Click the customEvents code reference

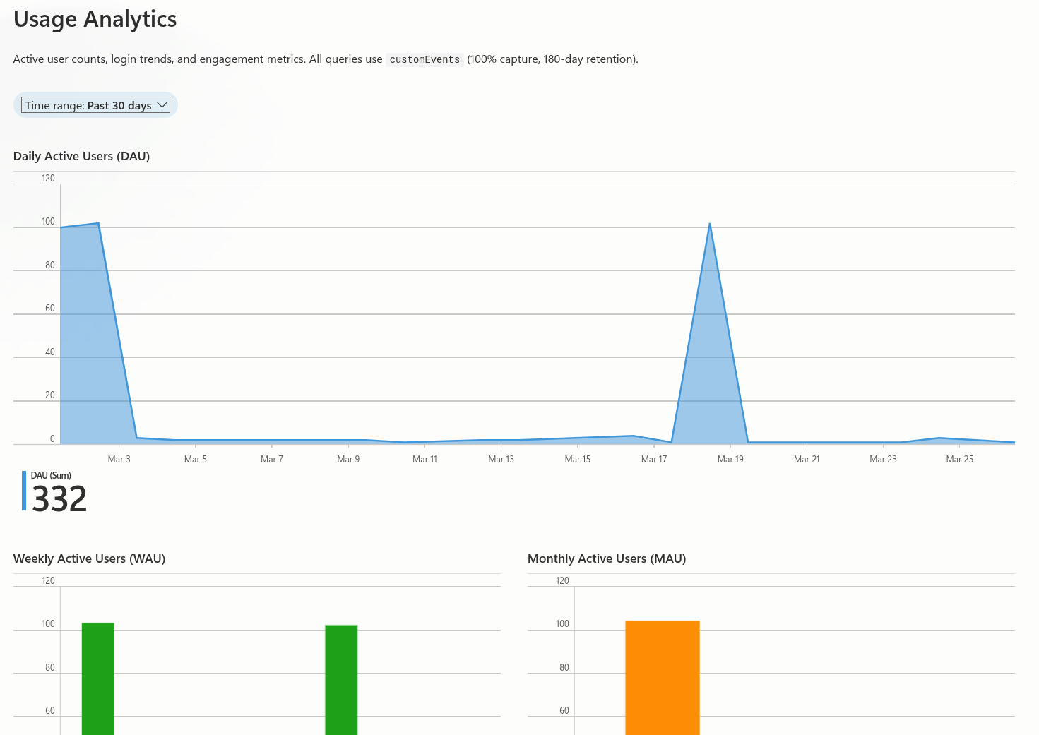(x=424, y=59)
